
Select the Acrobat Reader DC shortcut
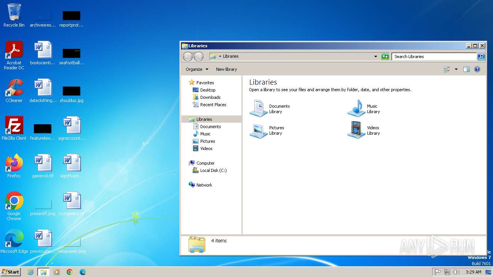coord(14,55)
